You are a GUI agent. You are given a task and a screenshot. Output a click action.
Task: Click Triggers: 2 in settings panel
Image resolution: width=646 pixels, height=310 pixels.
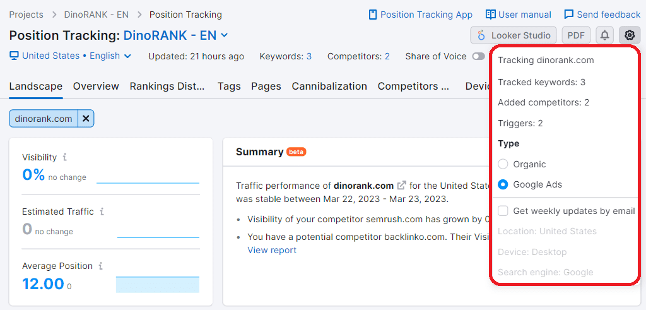(x=520, y=123)
